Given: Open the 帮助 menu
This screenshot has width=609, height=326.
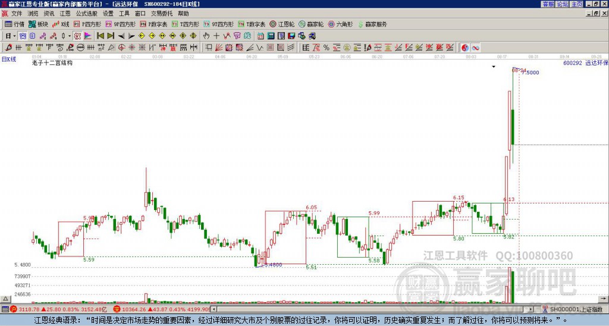Looking at the screenshot, I should 183,14.
